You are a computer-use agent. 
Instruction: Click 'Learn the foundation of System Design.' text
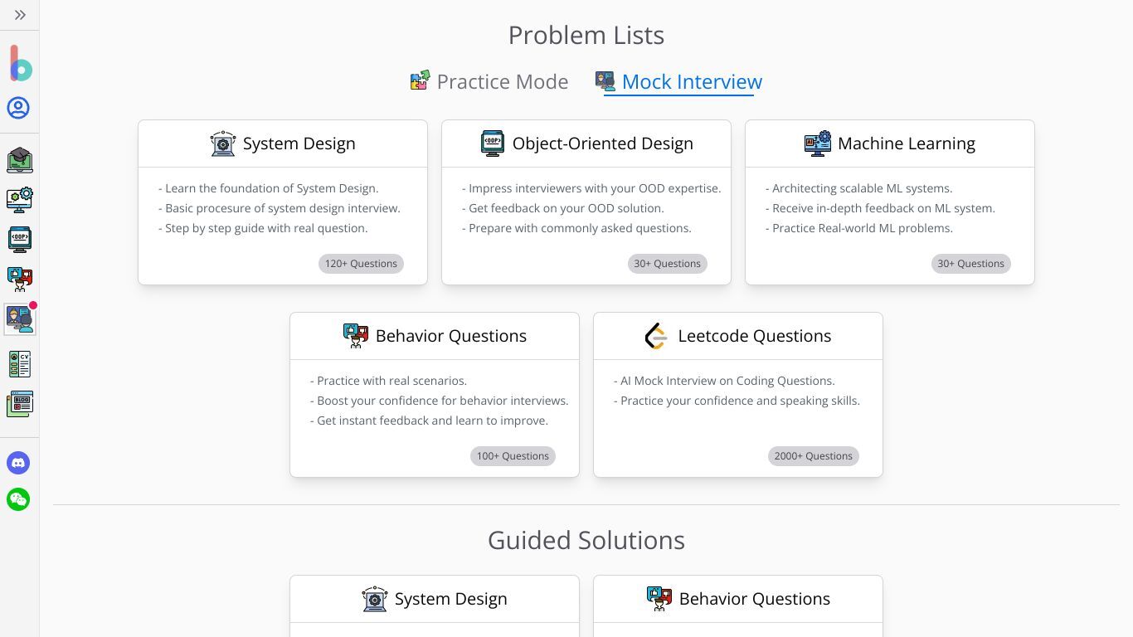[269, 188]
